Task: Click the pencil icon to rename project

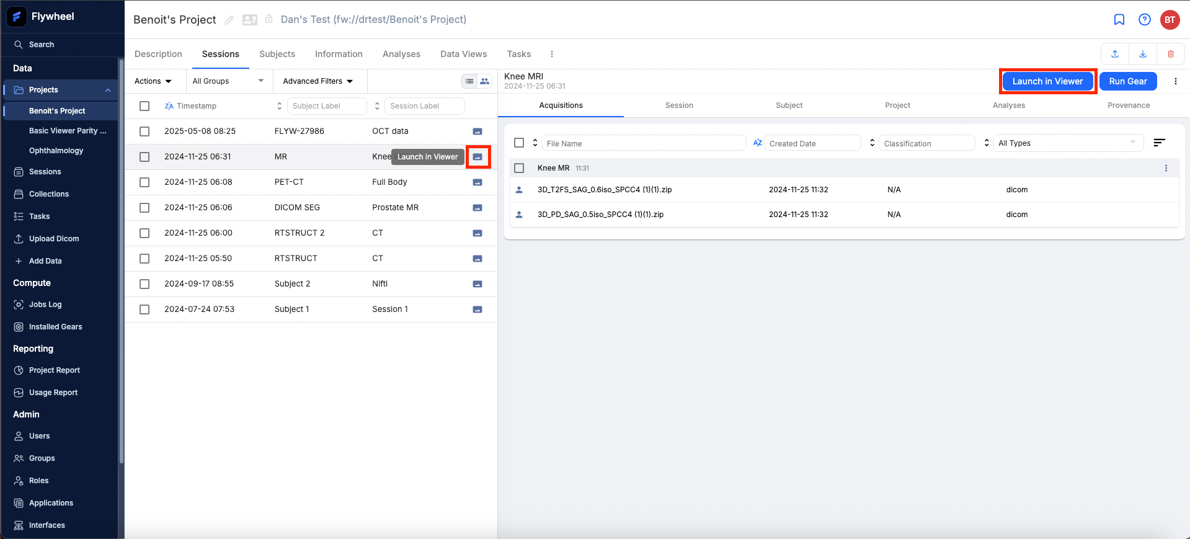Action: pos(229,20)
